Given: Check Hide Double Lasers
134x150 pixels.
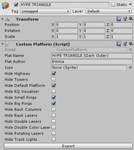Looking at the screenshot, I should click(54, 121).
